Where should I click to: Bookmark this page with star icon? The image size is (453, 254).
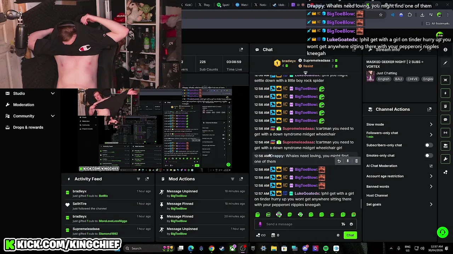(381, 15)
